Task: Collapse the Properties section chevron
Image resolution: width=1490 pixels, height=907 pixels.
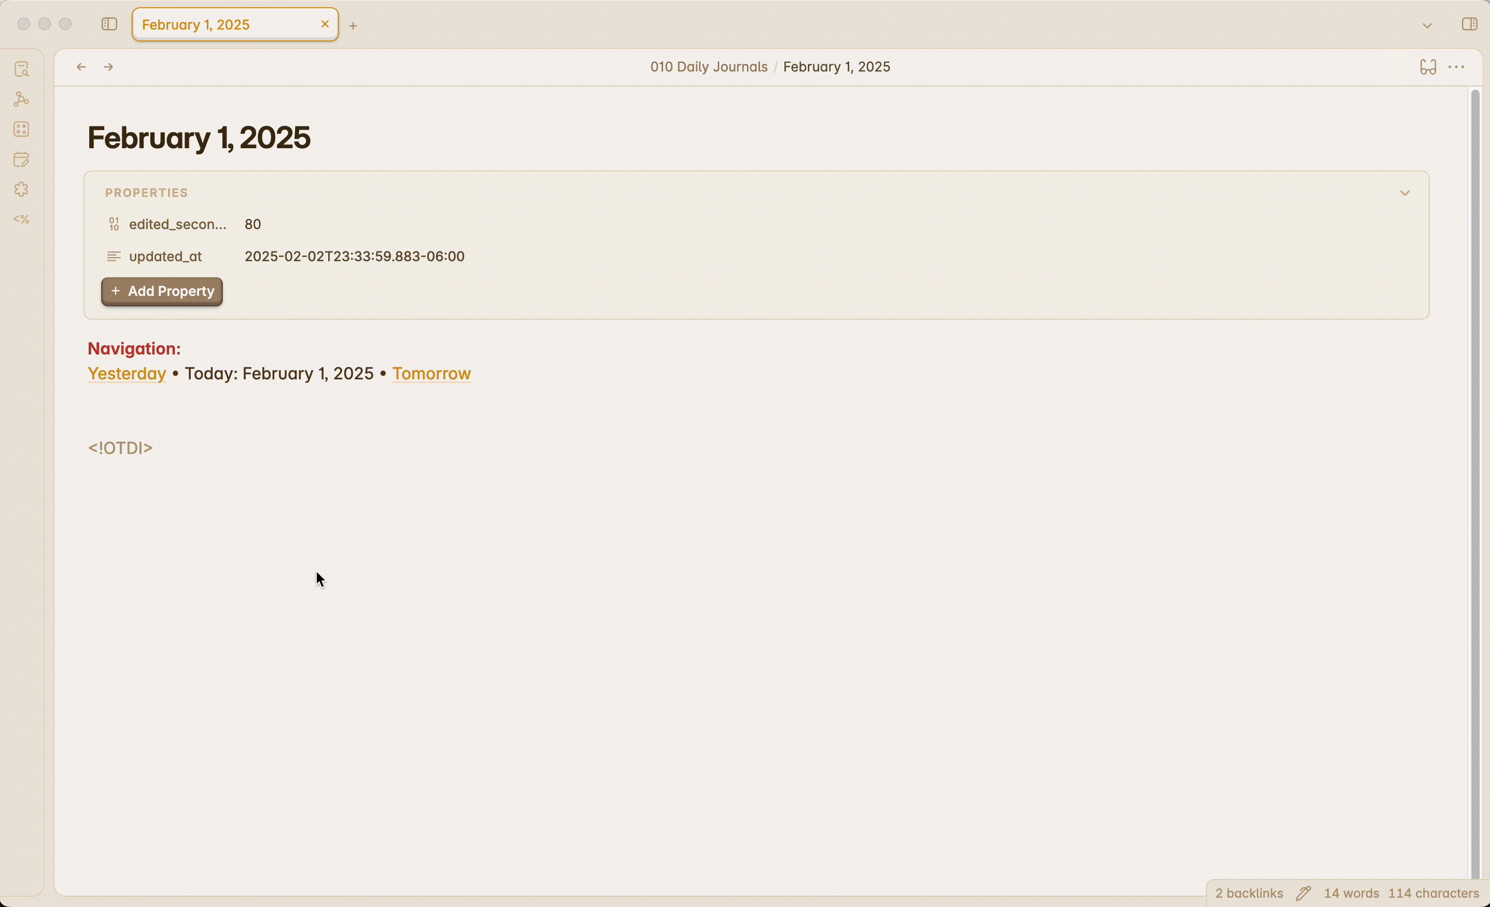Action: coord(1405,193)
